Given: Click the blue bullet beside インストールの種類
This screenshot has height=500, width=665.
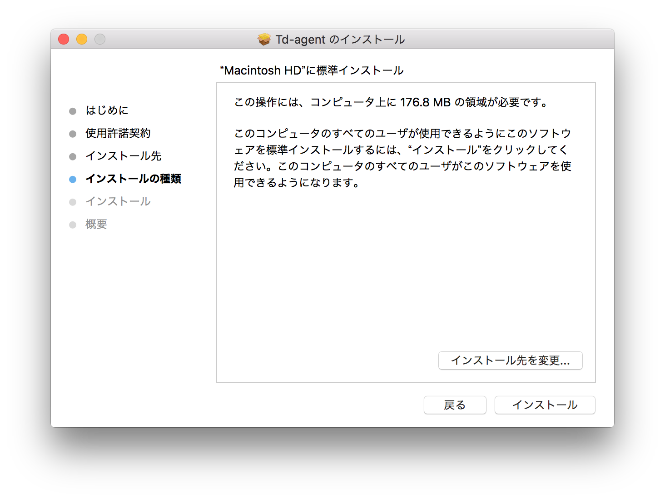Looking at the screenshot, I should [73, 180].
